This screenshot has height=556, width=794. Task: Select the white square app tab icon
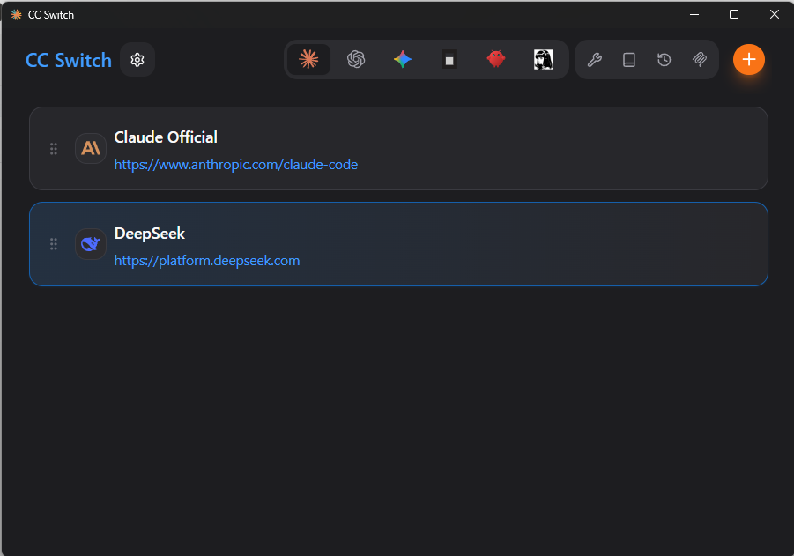click(449, 60)
